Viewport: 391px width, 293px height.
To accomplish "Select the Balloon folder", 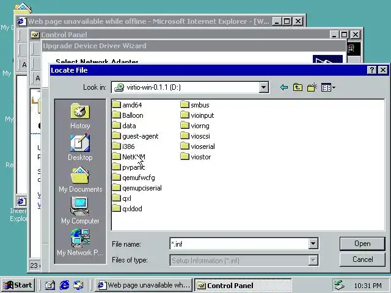I will 128,115.
